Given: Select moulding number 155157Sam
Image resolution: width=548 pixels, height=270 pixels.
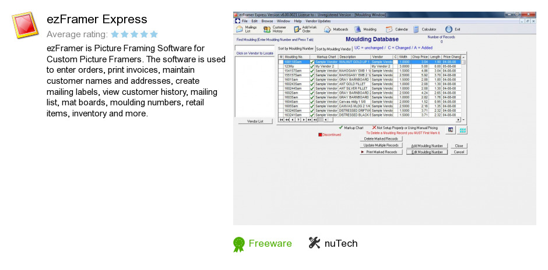Looking at the screenshot, I should point(296,75).
